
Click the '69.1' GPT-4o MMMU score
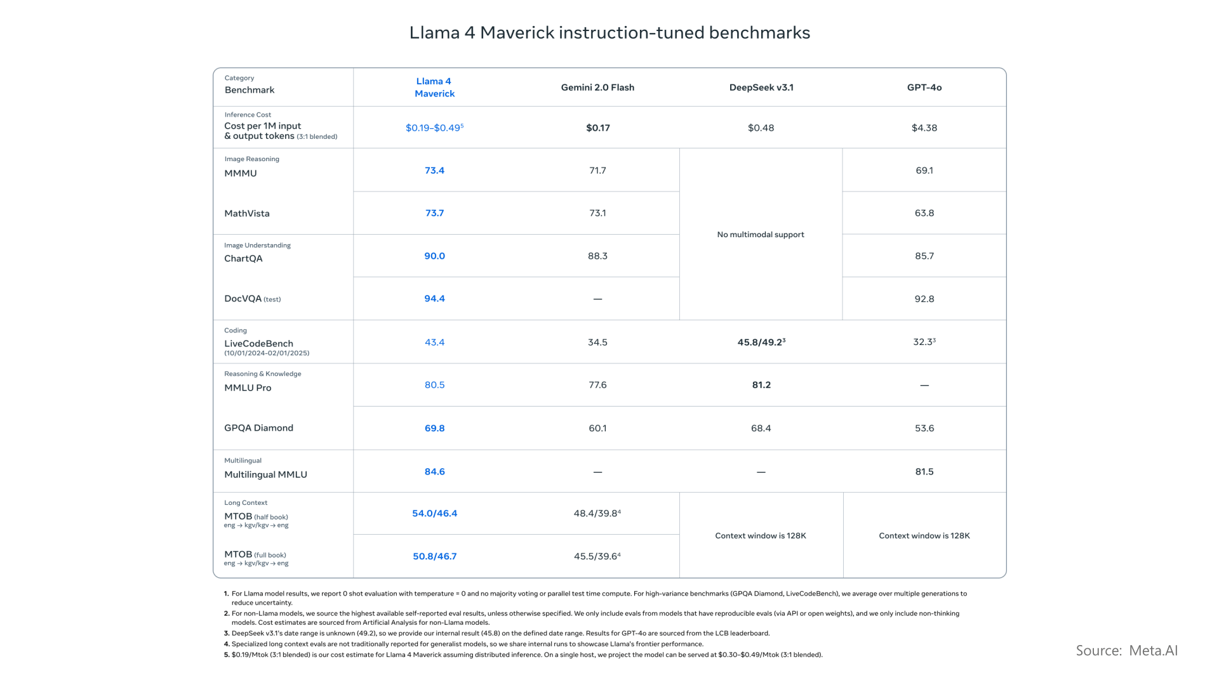click(x=924, y=171)
